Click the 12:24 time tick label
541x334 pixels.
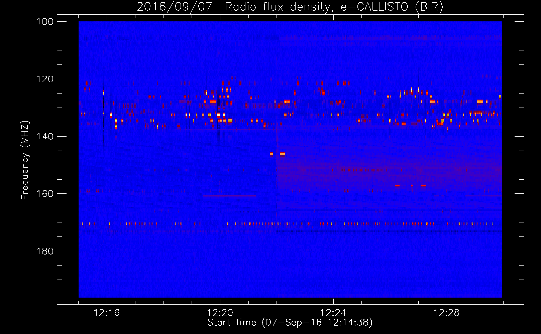pyautogui.click(x=333, y=313)
